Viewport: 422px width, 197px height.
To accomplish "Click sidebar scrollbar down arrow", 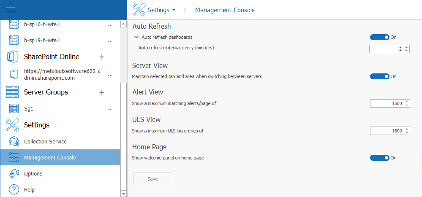I will [123, 194].
